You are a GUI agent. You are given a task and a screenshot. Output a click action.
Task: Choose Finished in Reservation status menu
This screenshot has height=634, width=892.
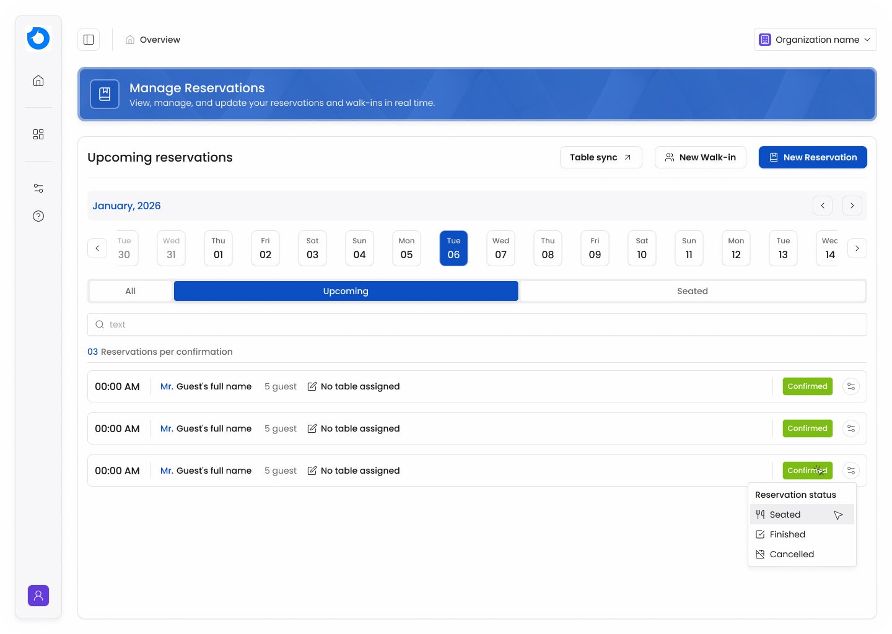click(x=802, y=534)
